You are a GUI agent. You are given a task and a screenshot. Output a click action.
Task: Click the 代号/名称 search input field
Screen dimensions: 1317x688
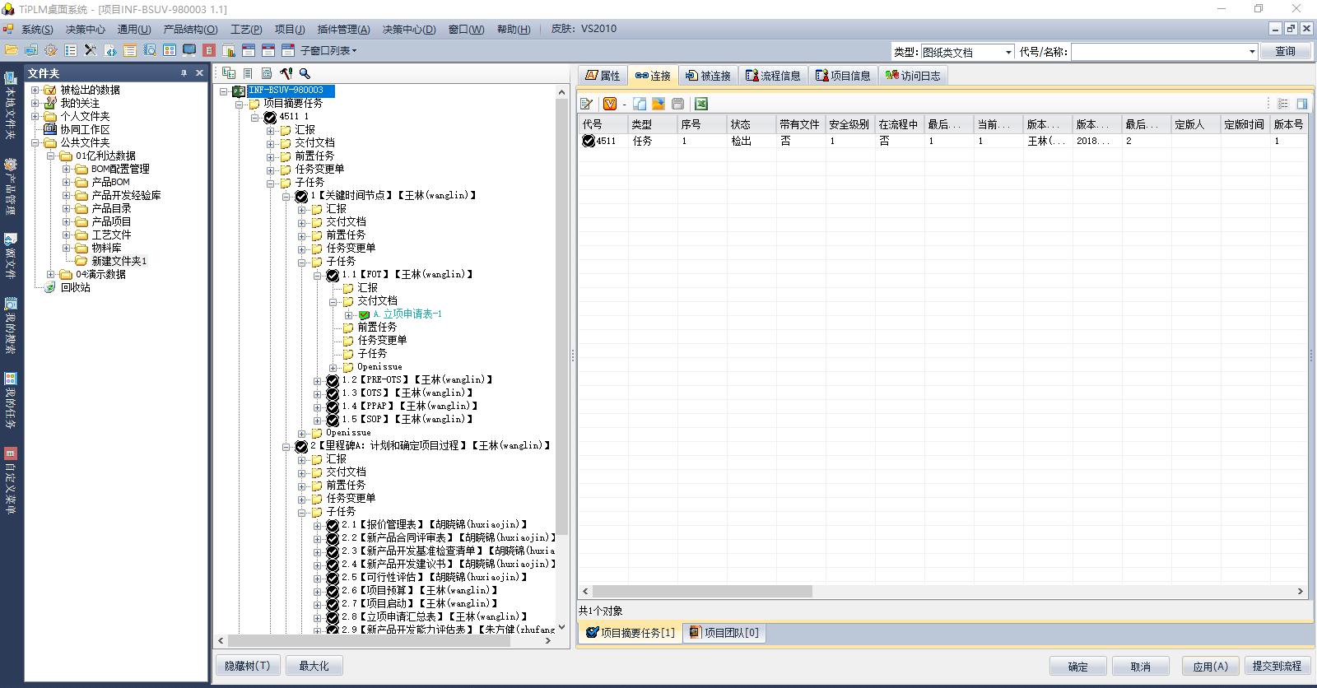pos(1158,52)
